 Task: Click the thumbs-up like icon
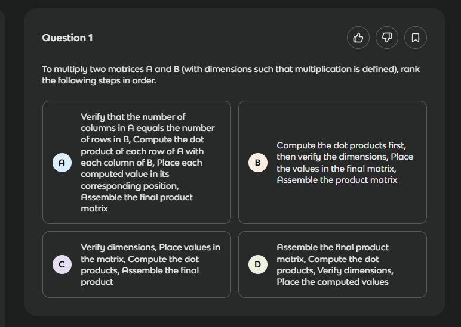coord(358,38)
